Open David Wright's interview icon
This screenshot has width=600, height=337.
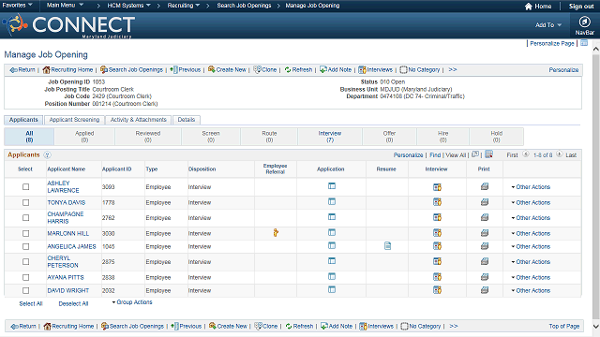pos(437,290)
